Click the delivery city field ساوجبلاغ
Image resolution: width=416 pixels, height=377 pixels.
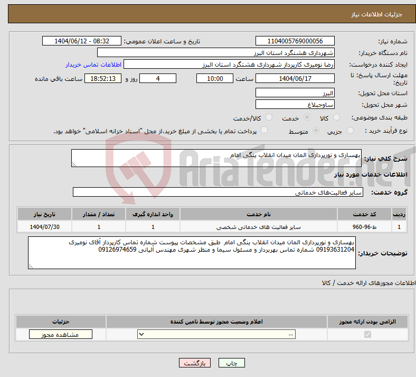tap(295, 104)
